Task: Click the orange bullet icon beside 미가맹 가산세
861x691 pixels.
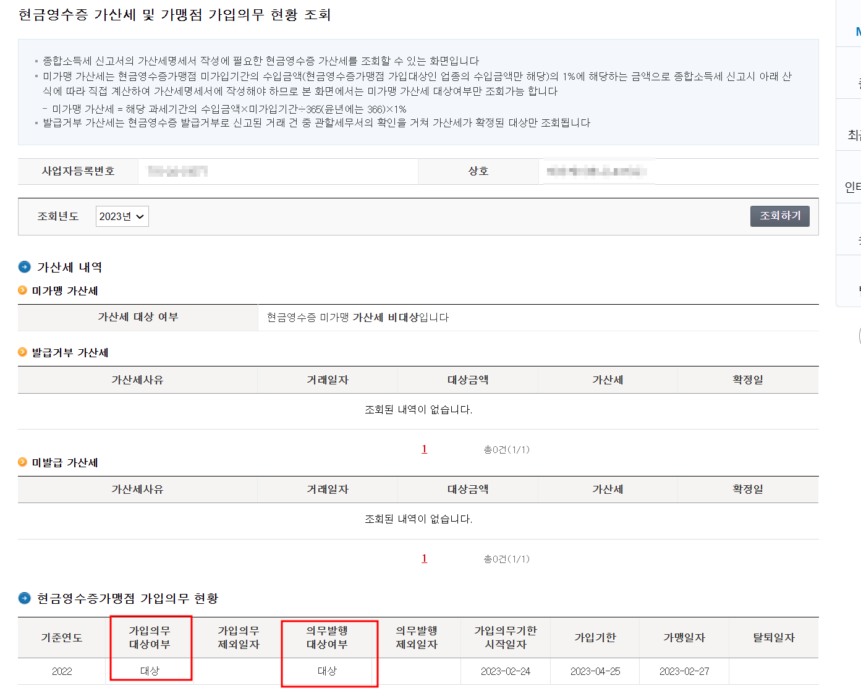Action: pos(23,290)
